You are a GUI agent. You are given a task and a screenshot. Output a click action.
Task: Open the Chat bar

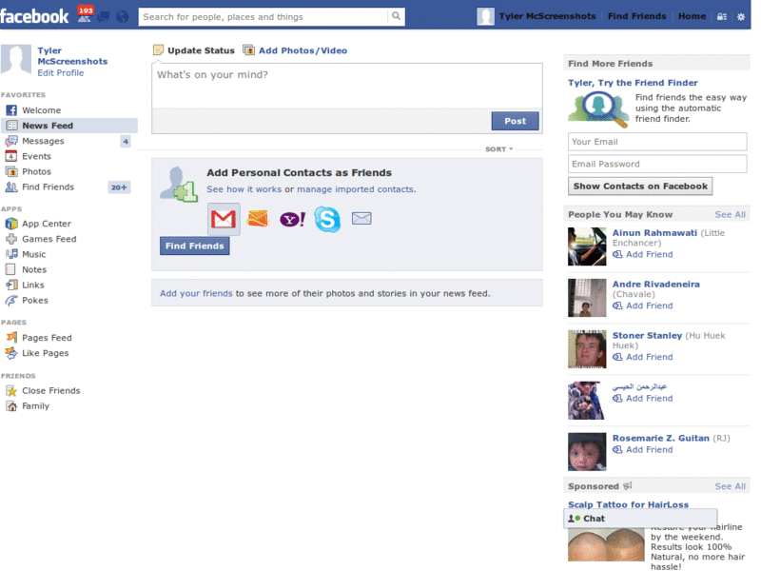(640, 518)
